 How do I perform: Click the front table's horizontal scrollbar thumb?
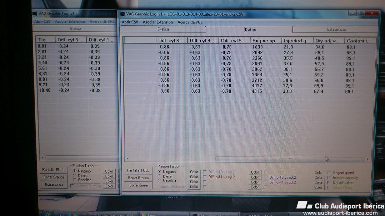pos(290,159)
